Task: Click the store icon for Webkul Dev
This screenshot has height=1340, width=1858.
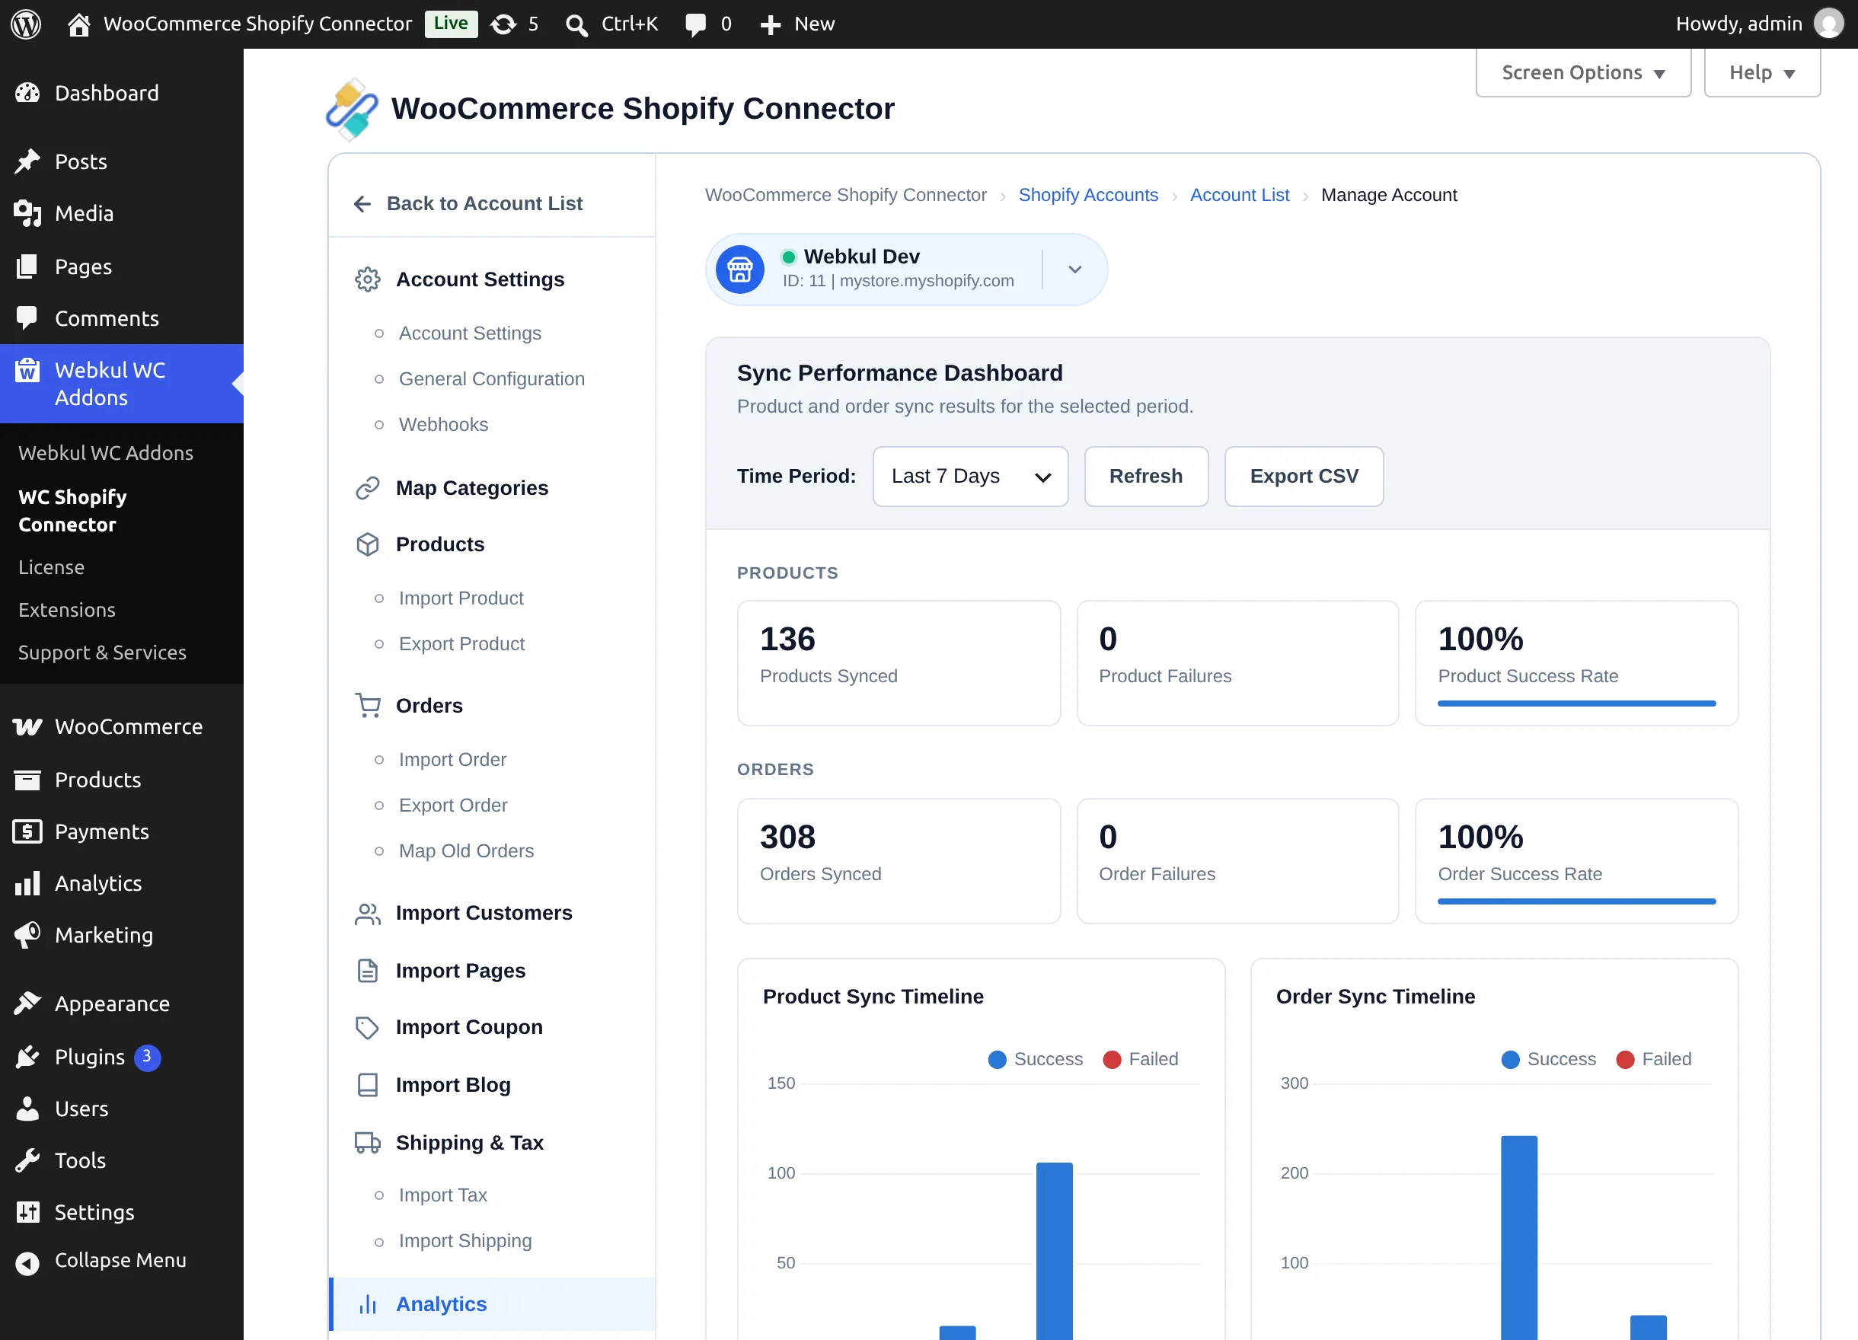Action: [739, 270]
